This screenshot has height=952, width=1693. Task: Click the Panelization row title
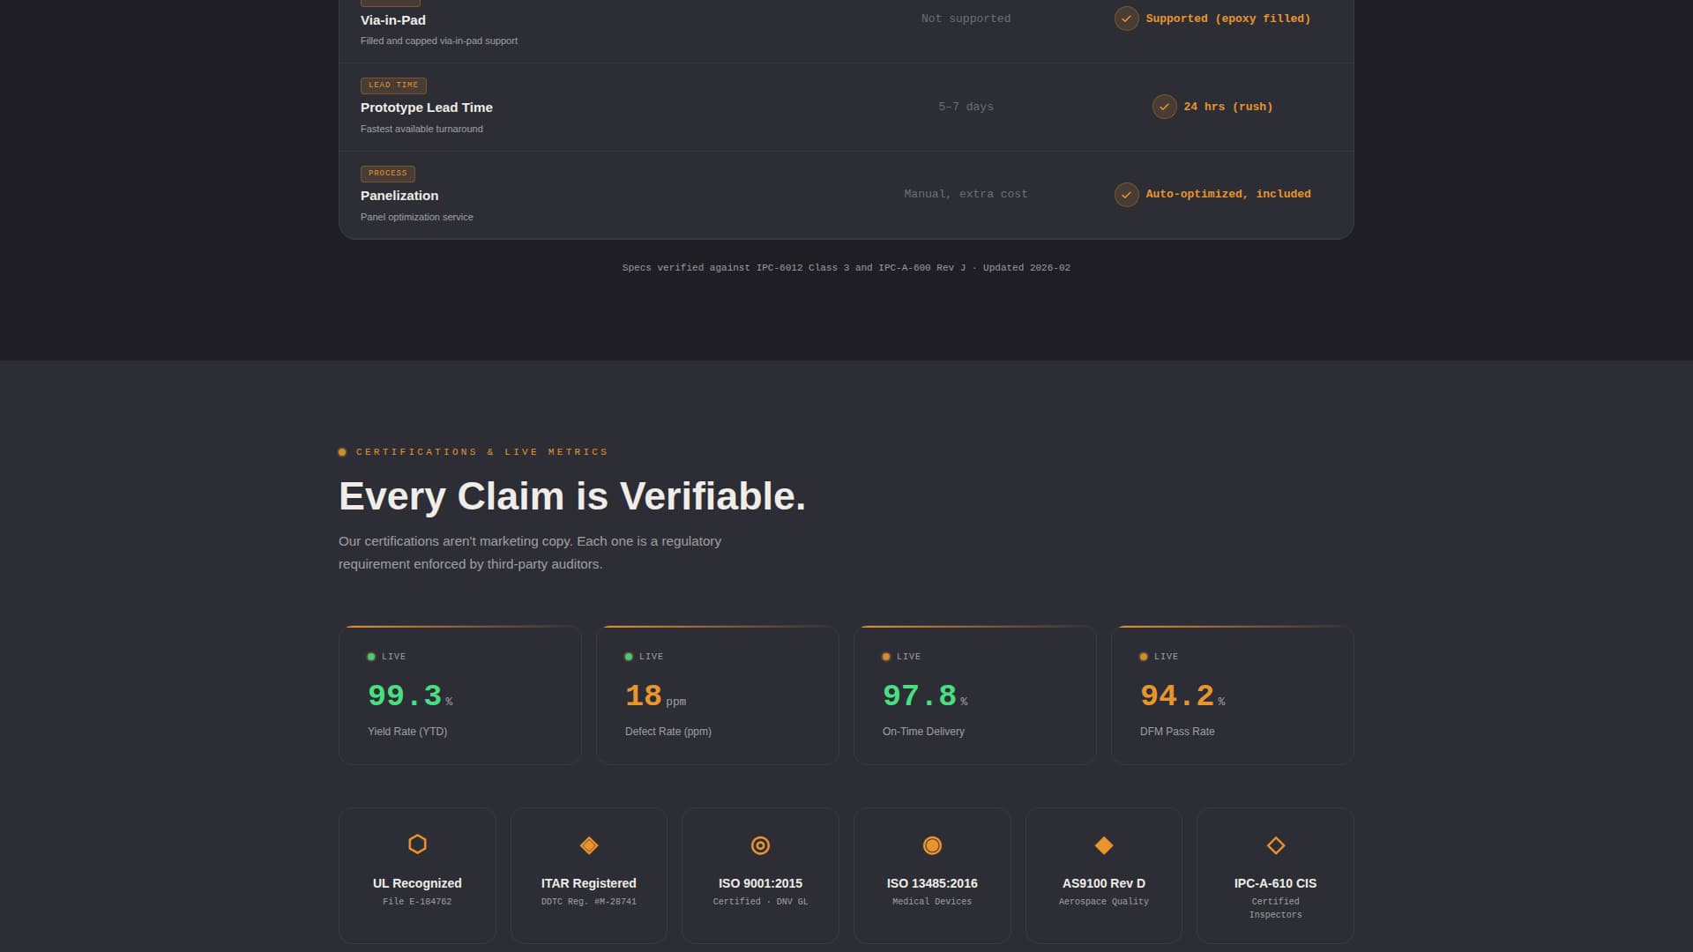[399, 196]
